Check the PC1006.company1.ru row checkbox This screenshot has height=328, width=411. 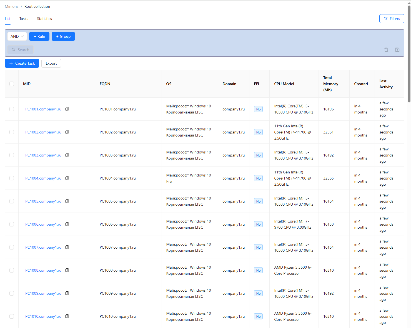click(12, 224)
